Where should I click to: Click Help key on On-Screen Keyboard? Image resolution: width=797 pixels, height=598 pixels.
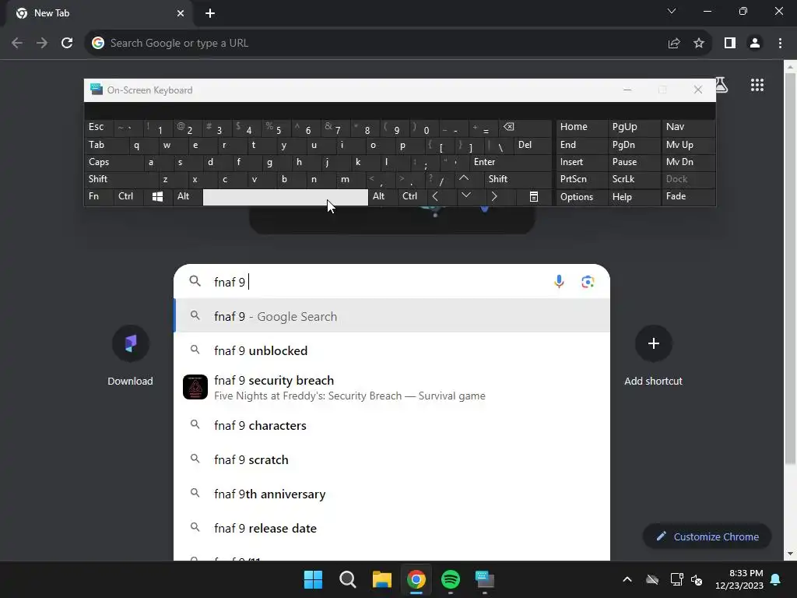[634, 197]
